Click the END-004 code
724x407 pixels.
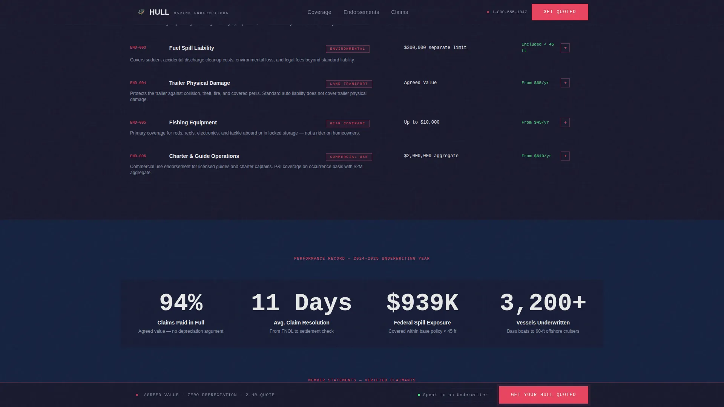tap(138, 83)
